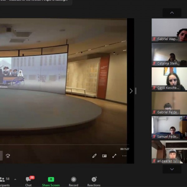Select the pencil annotate tool
187x187 pixels.
[x=94, y=156]
